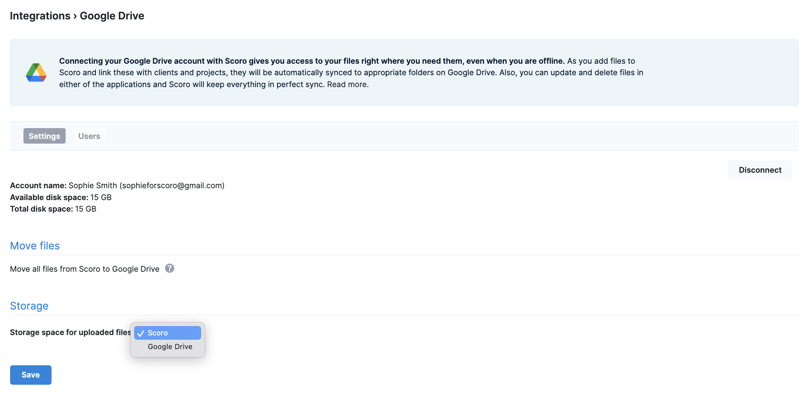Click Available disk space 15 GB text
Screen dimensions: 806x393
[x=61, y=197]
